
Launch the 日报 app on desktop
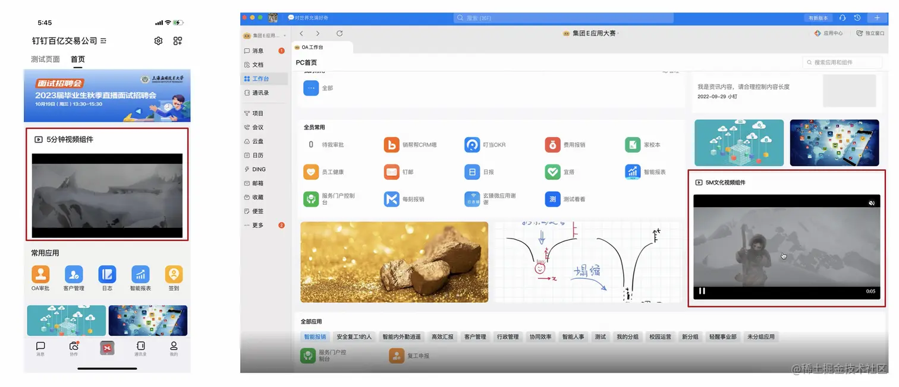point(479,172)
